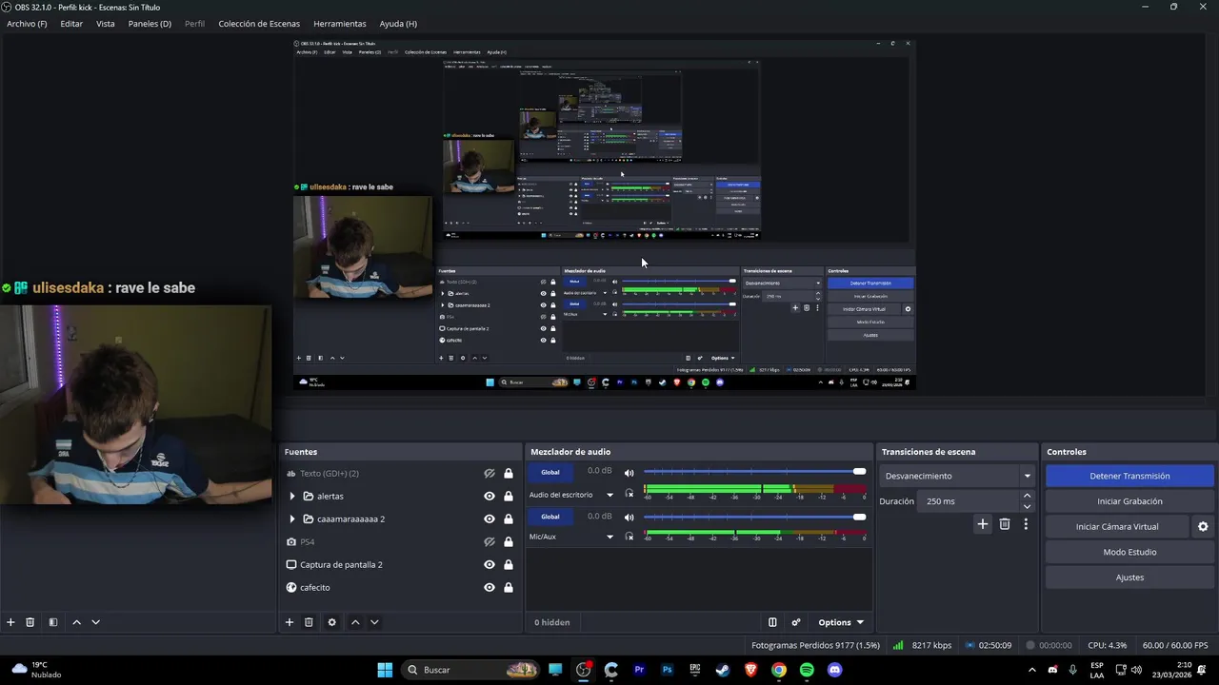Switch the audio mixer layout with the columns icon
The image size is (1219, 685).
click(772, 622)
